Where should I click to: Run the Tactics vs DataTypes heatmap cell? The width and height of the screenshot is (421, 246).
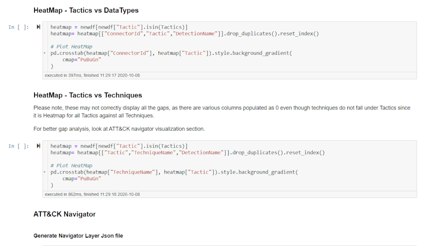pyautogui.click(x=38, y=27)
